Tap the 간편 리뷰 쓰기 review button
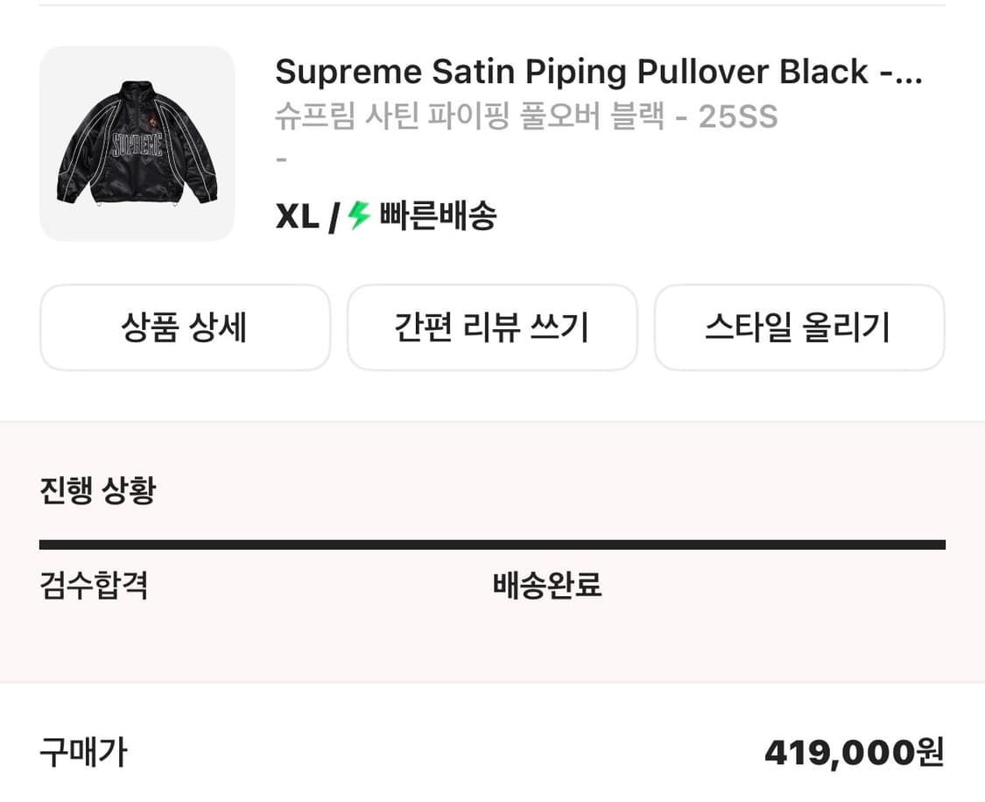This screenshot has width=985, height=802. (x=492, y=327)
